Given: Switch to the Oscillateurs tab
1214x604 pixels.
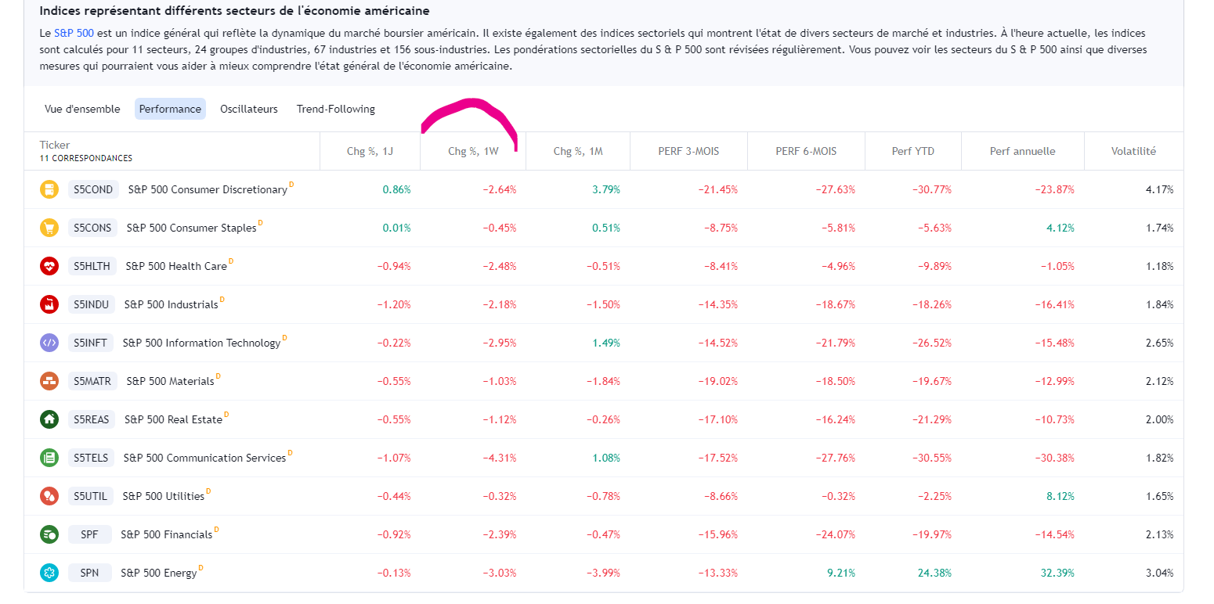Looking at the screenshot, I should click(248, 110).
